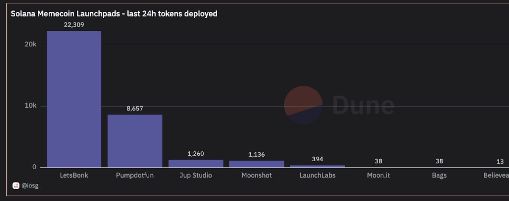Viewport: 509px width, 201px height.
Task: Click the LaunchLabs axis label
Action: click(317, 175)
